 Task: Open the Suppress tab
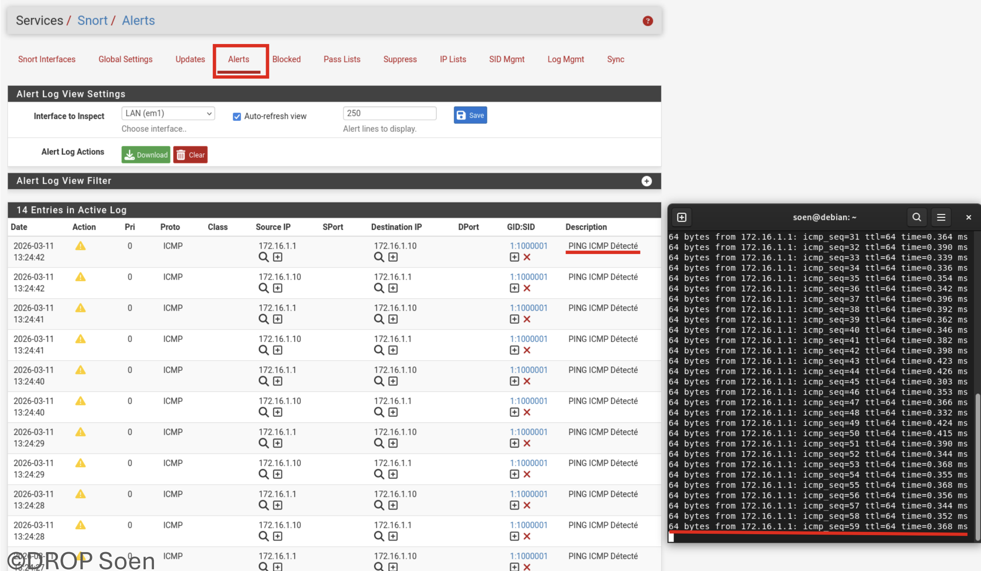point(400,59)
